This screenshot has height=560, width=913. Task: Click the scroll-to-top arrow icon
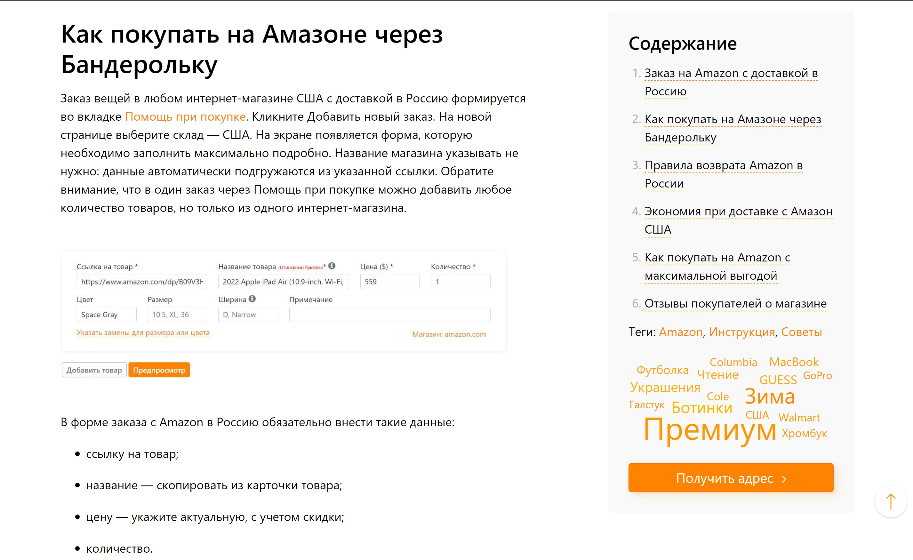click(x=890, y=501)
